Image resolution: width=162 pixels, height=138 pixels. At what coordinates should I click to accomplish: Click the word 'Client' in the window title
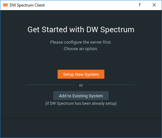point(39,5)
